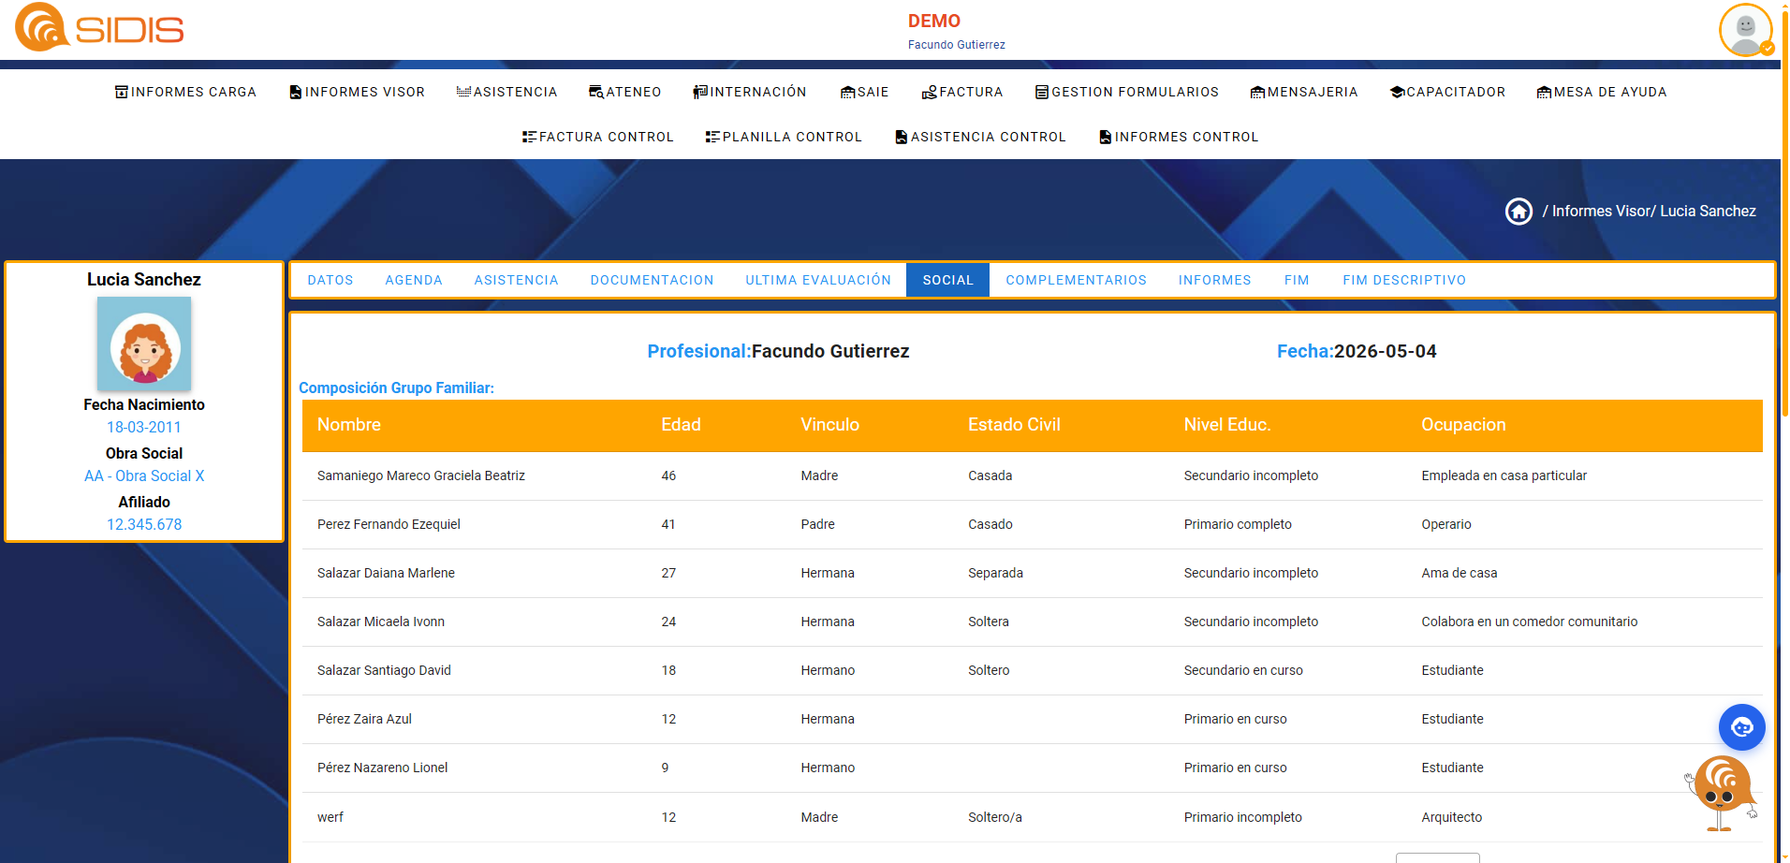Click the Capacitador graduation cap icon
This screenshot has height=863, width=1790.
[1398, 92]
